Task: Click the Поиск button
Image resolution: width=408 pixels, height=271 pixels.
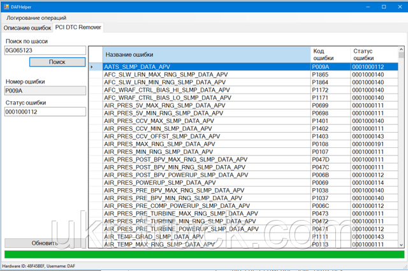Action: (57, 62)
